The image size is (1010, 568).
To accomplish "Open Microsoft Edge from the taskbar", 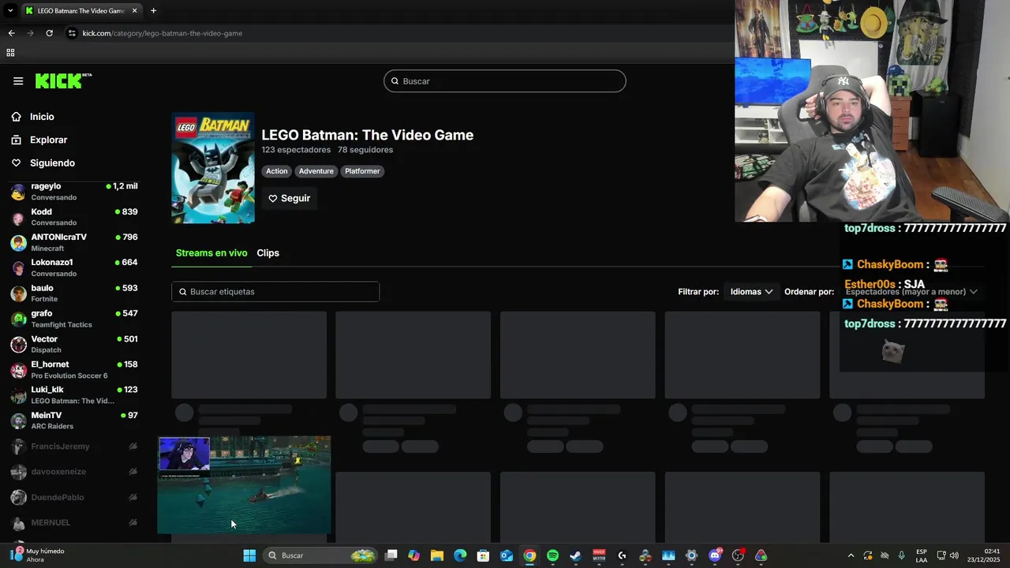I will click(x=460, y=555).
